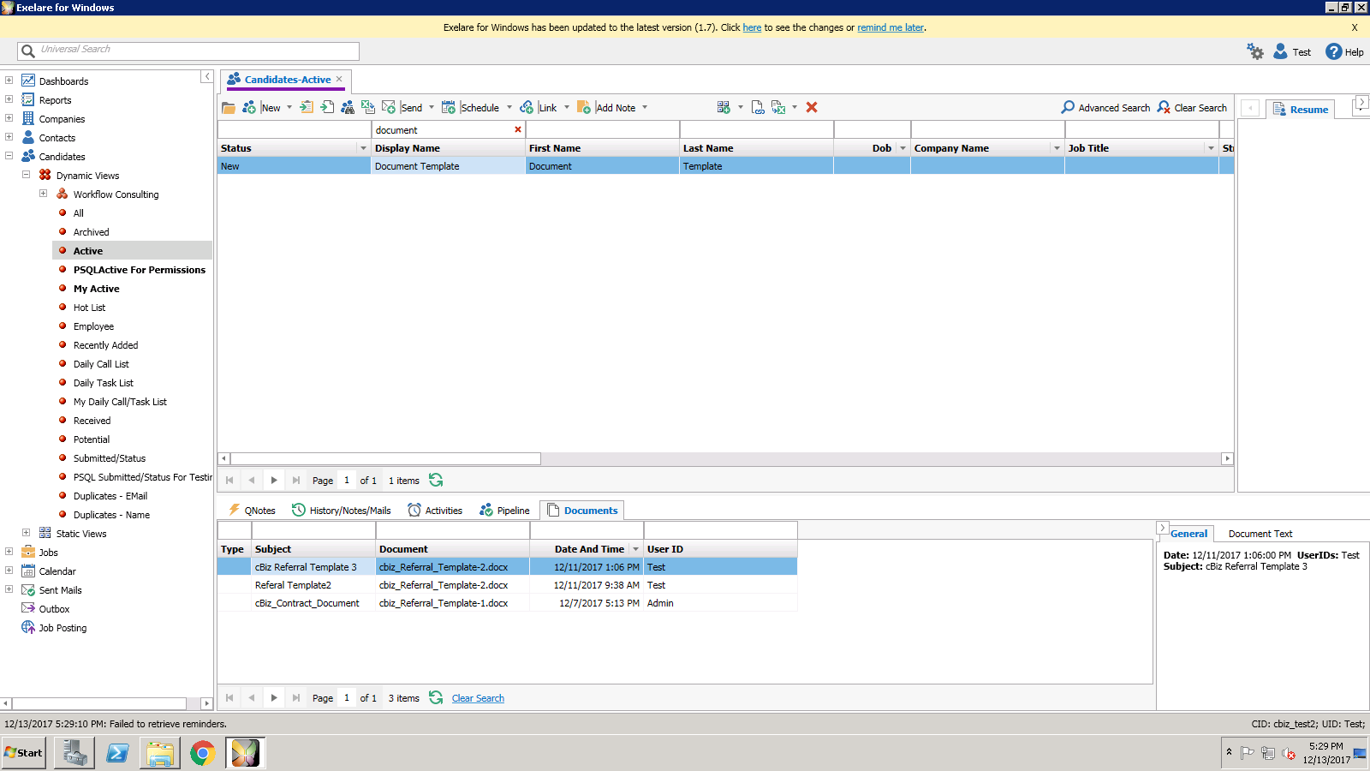Screen dimensions: 1370x771
Task: Switch to the Pipeline tab
Action: pyautogui.click(x=504, y=510)
